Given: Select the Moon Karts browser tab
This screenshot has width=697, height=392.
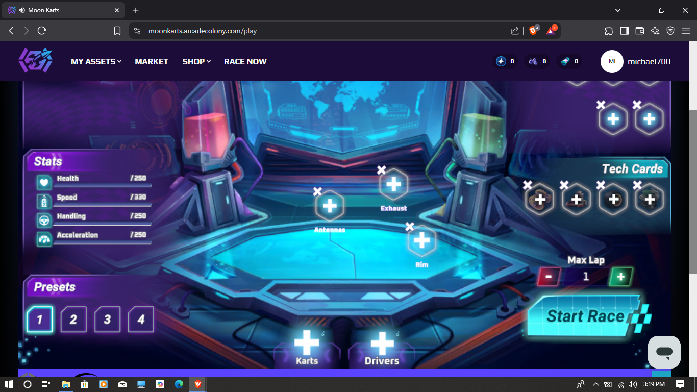Looking at the screenshot, I should [x=64, y=10].
